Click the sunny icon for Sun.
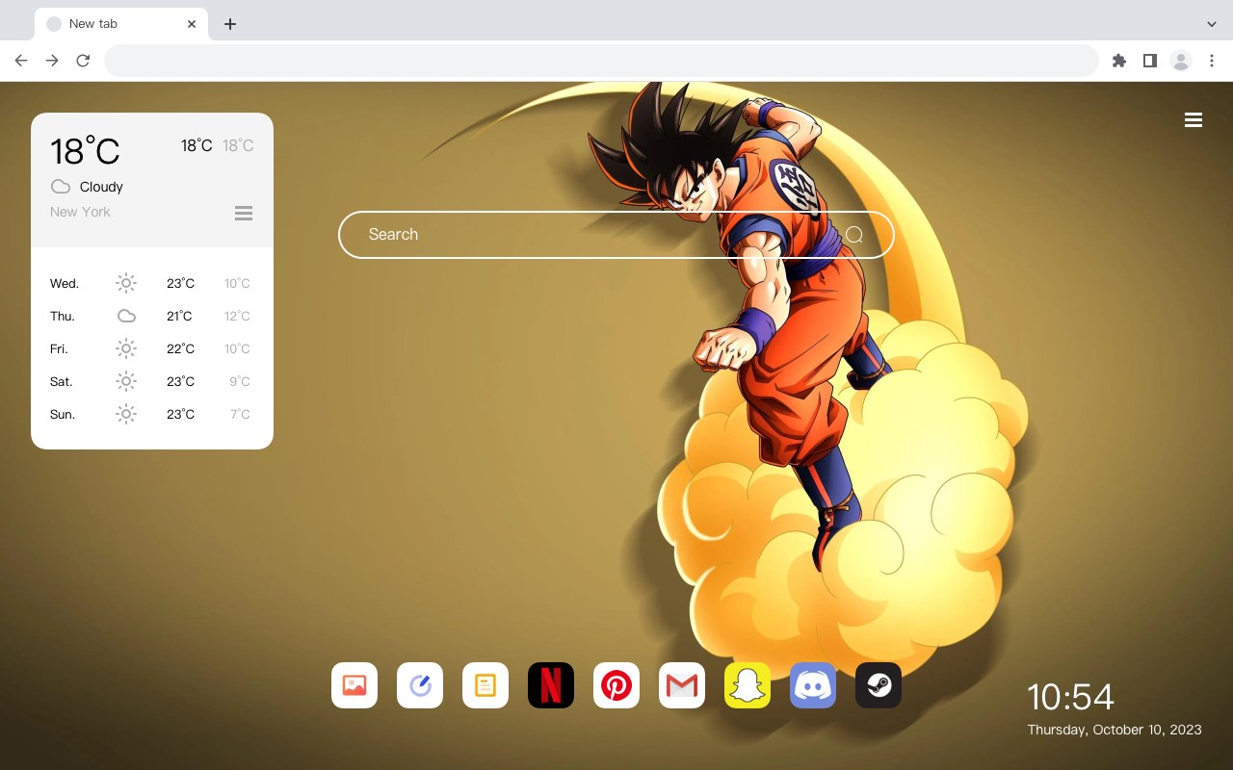1233x770 pixels. 126,414
